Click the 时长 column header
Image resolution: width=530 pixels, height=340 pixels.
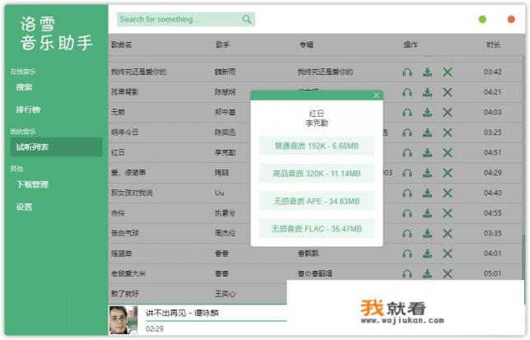click(493, 44)
